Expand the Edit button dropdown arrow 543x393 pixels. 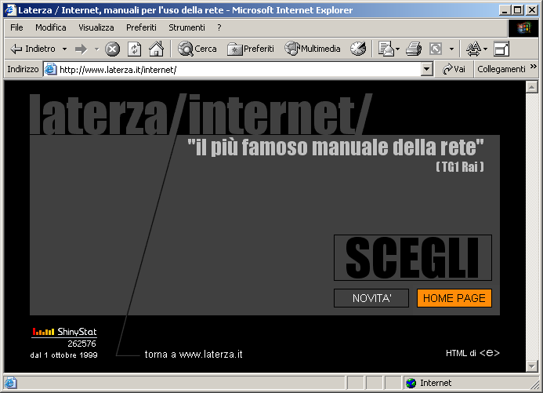point(451,49)
